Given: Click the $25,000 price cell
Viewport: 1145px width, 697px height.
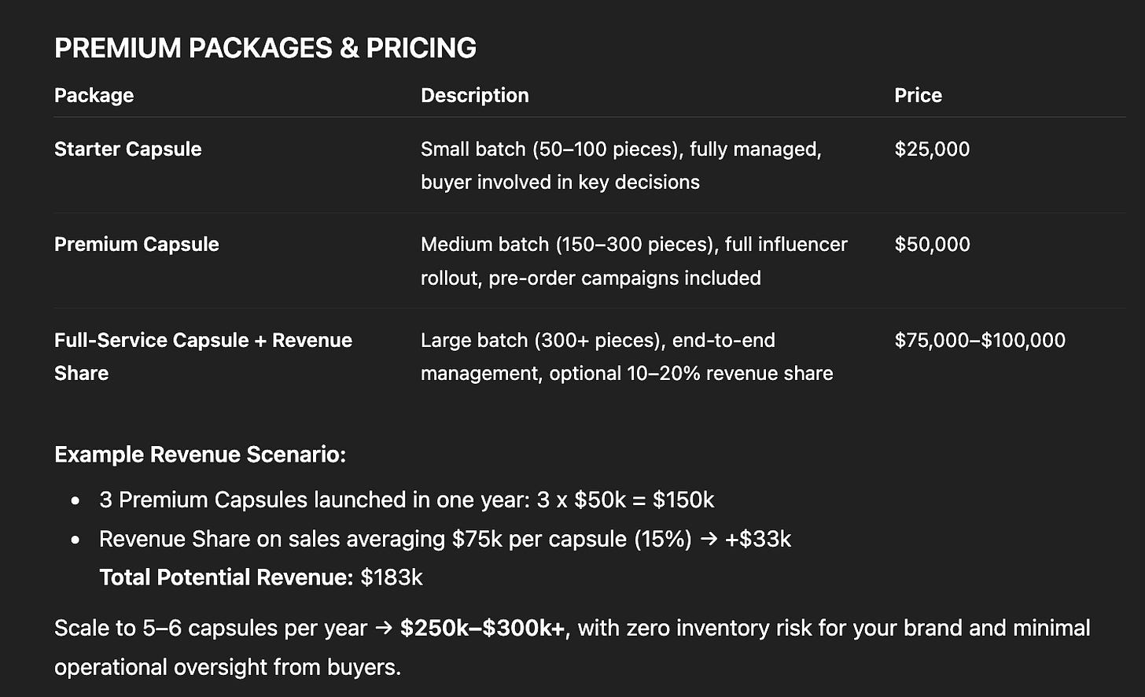Looking at the screenshot, I should 932,149.
